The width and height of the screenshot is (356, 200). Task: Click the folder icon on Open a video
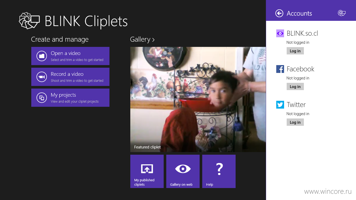tap(42, 56)
